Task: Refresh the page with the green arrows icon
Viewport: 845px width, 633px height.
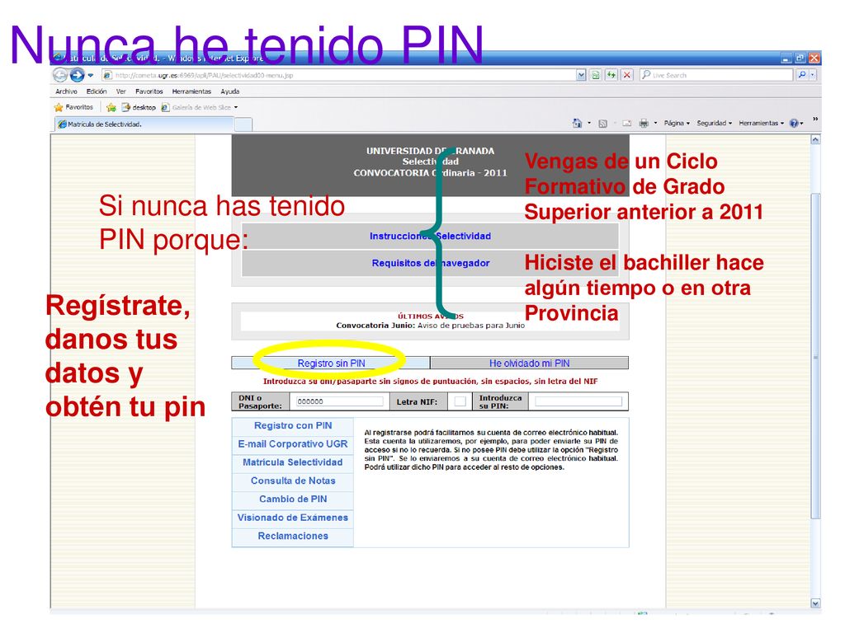Action: pos(611,75)
